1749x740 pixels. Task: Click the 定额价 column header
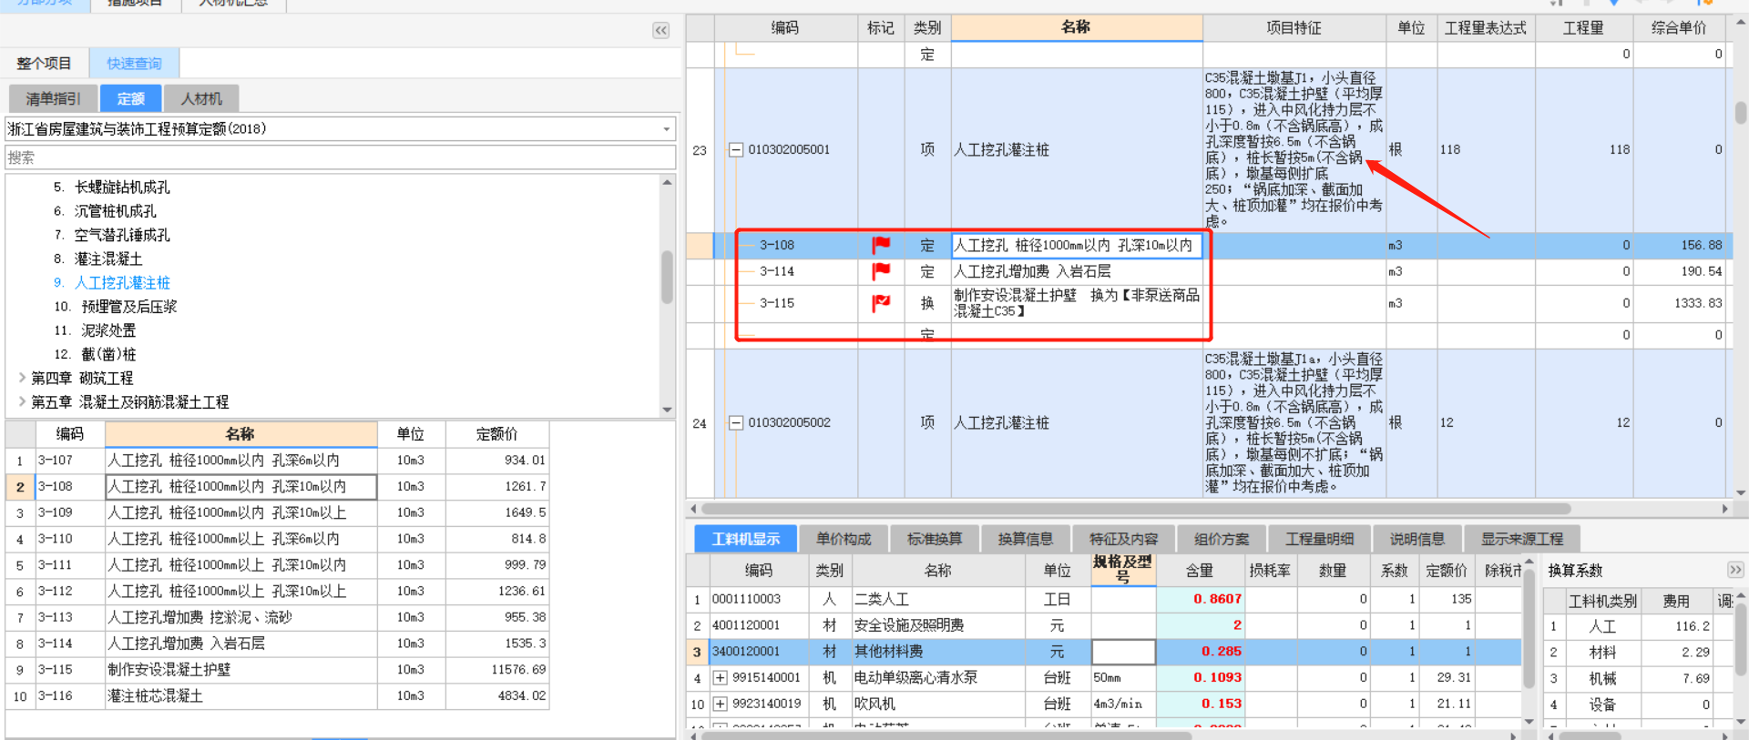tap(496, 434)
